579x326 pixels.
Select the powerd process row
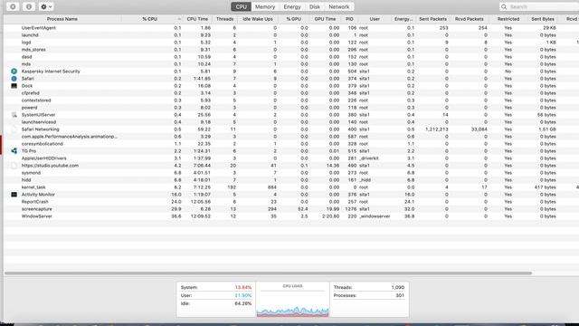[291, 108]
